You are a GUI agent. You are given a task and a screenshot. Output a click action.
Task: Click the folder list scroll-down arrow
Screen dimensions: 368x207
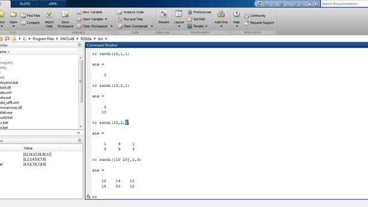80,126
